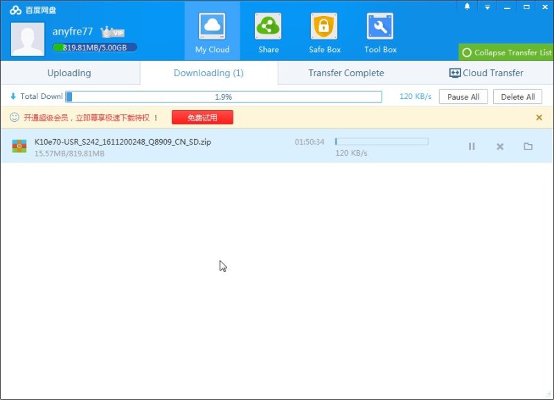Open the title bar dropdown menu arrow
Screen dimensions: 554x400
pyautogui.click(x=488, y=7)
